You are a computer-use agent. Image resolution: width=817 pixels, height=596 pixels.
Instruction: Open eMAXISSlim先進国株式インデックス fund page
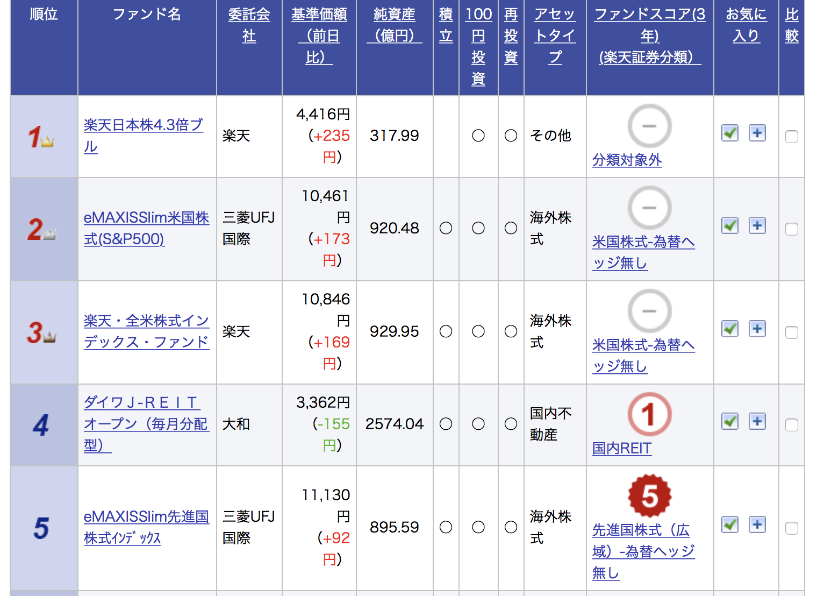point(146,528)
